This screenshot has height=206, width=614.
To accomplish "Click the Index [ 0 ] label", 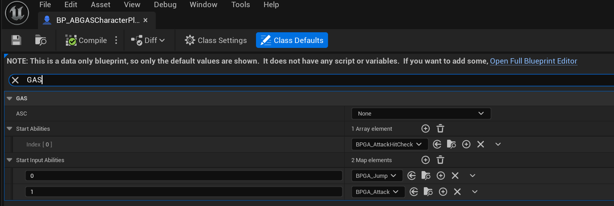I will [x=39, y=144].
